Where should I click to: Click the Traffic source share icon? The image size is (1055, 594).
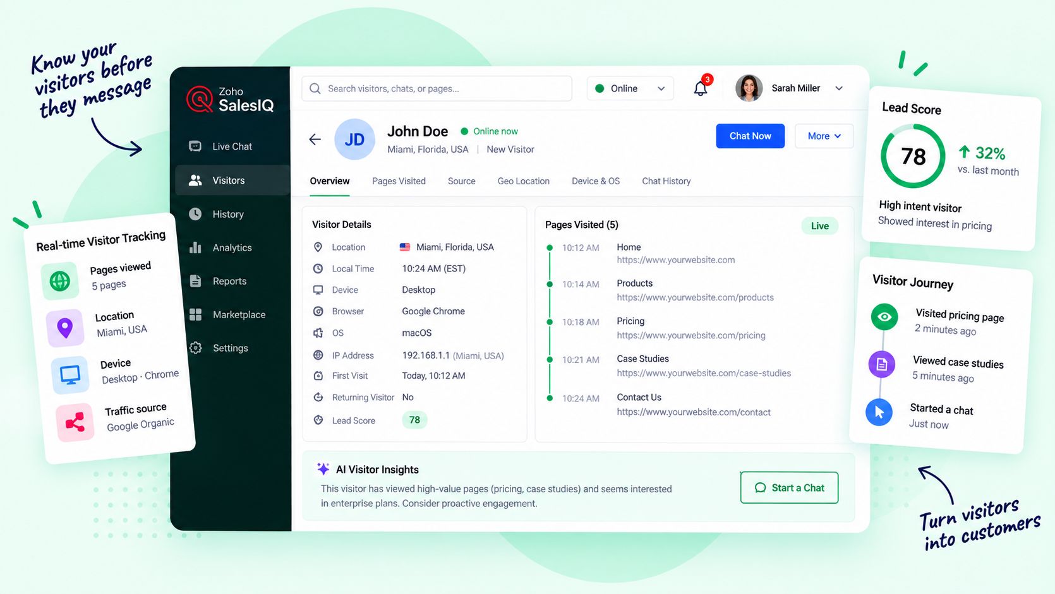75,422
